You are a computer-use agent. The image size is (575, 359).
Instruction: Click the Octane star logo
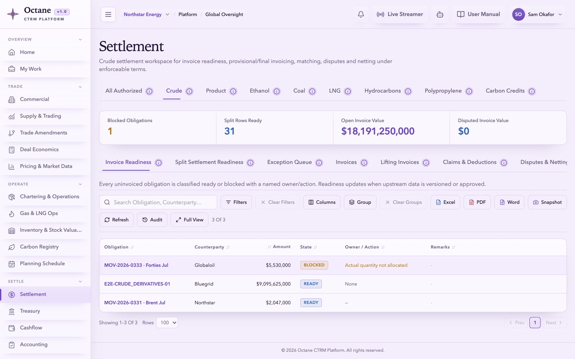[13, 14]
